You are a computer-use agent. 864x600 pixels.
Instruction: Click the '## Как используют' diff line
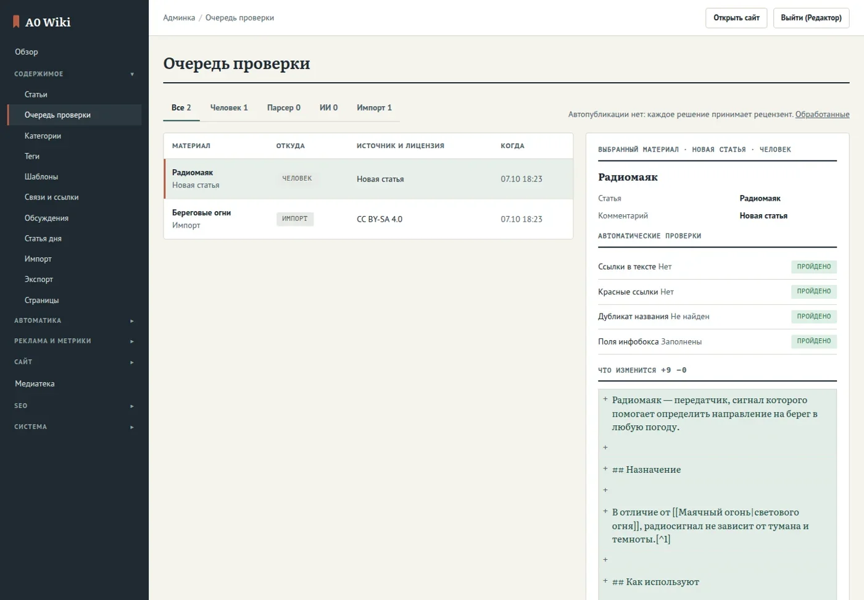655,582
